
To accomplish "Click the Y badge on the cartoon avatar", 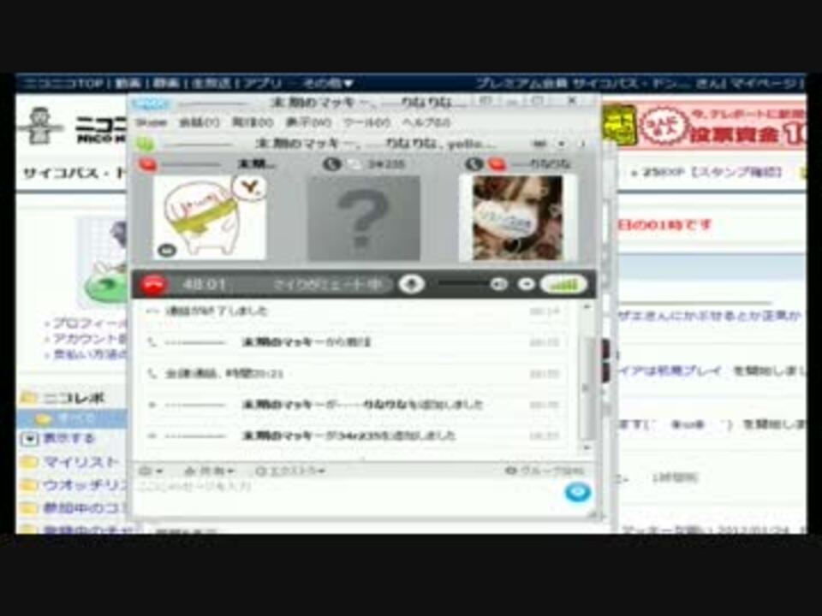I will (250, 187).
